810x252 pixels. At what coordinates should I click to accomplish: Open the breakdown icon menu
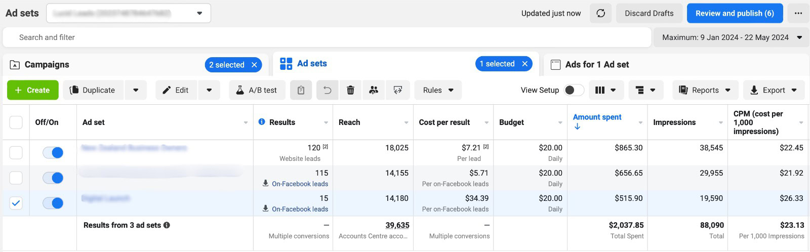point(645,90)
